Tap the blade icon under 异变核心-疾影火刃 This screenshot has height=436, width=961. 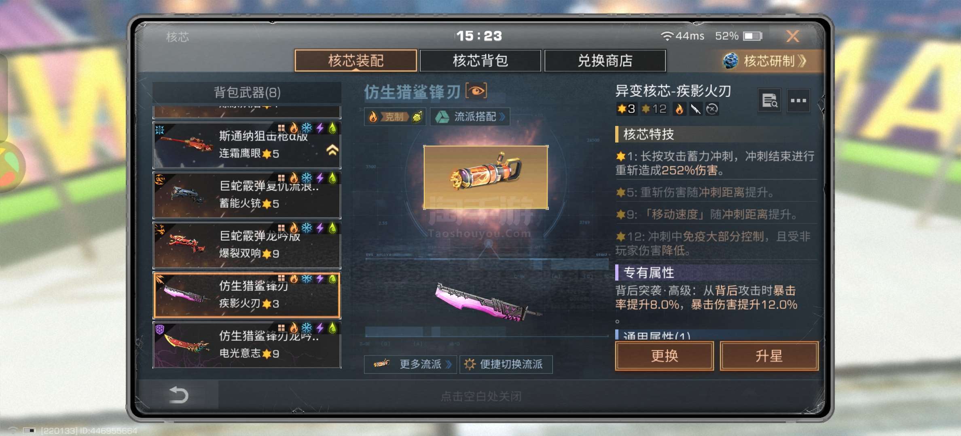pos(695,109)
